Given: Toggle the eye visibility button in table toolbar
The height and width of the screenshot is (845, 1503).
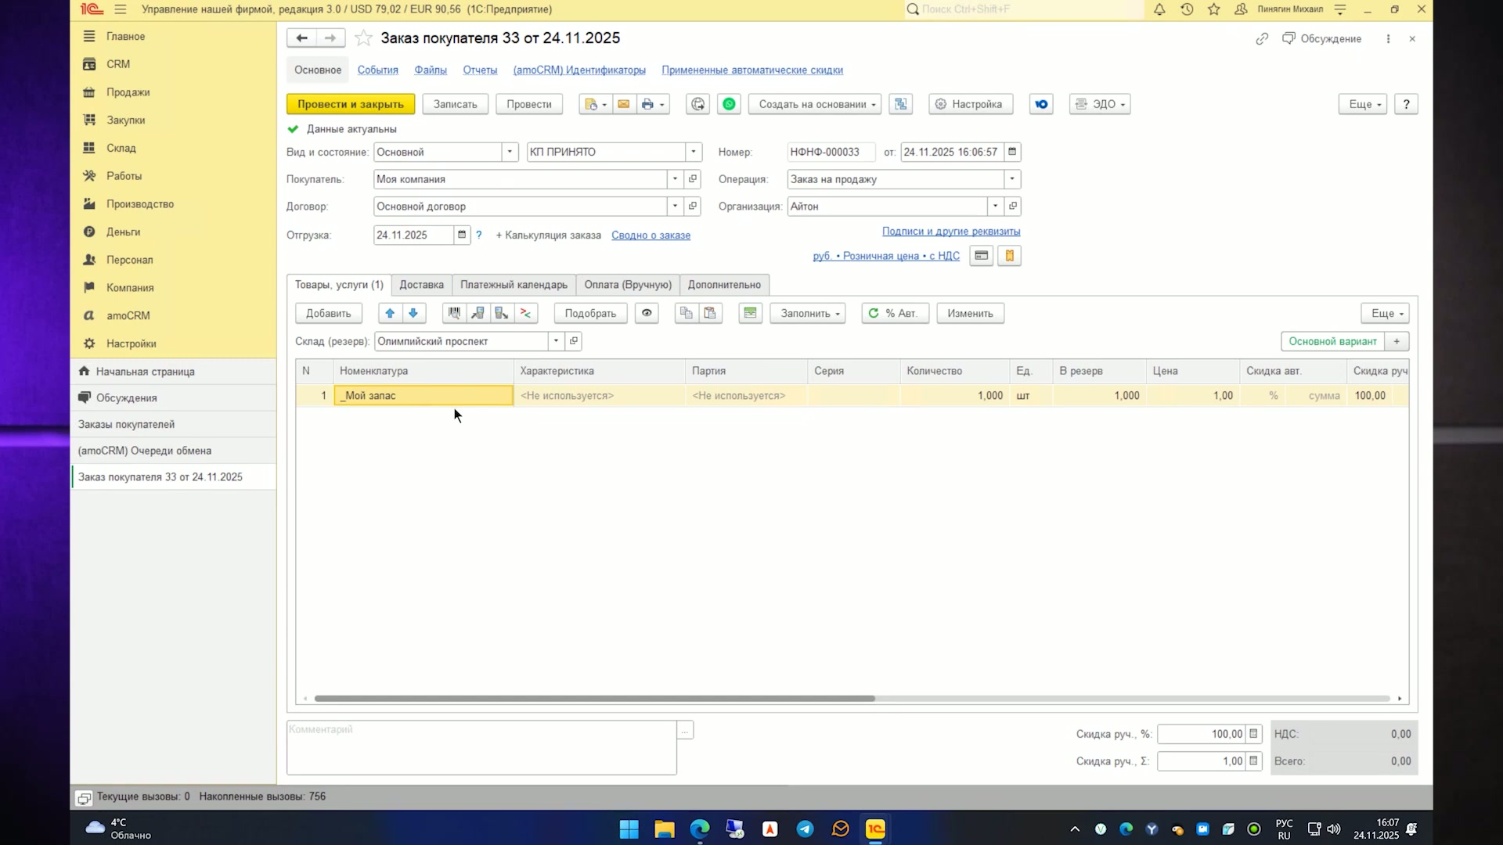Looking at the screenshot, I should click(x=647, y=313).
